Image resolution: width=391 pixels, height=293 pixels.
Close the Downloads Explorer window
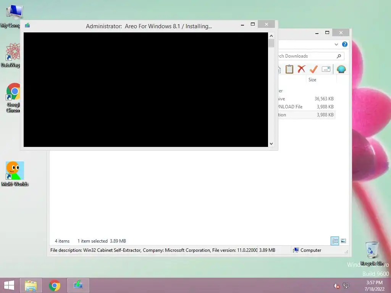(x=341, y=33)
